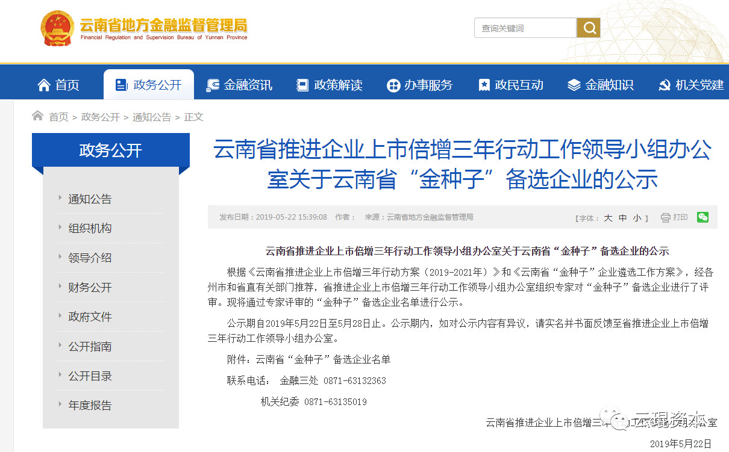
Task: Set font size to medium 中
Action: pyautogui.click(x=623, y=218)
